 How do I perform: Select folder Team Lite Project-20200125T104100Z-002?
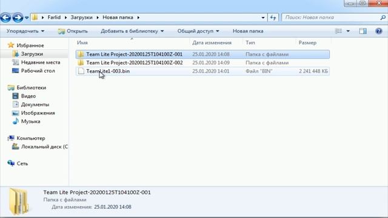[x=202, y=62]
